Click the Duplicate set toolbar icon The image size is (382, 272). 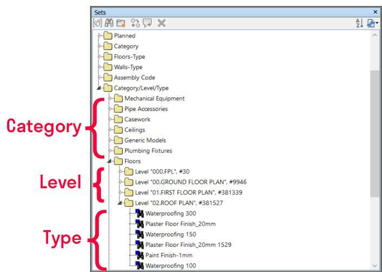[135, 23]
